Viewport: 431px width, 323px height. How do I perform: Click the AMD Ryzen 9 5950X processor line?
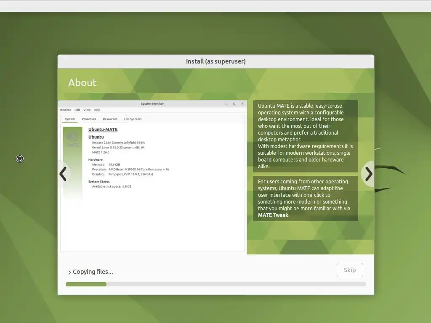pos(130,169)
